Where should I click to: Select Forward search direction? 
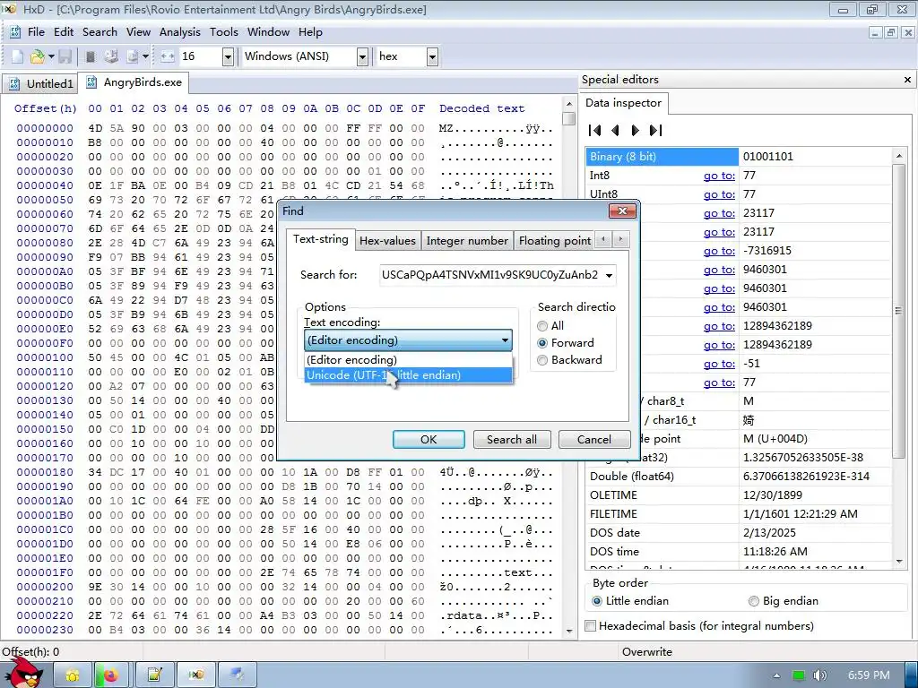(566, 343)
